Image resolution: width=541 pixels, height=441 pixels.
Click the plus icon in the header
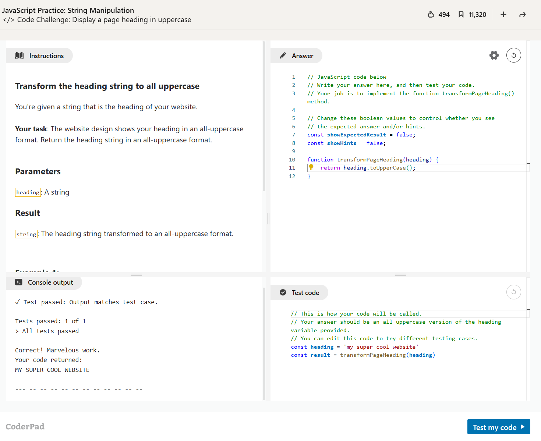(503, 14)
